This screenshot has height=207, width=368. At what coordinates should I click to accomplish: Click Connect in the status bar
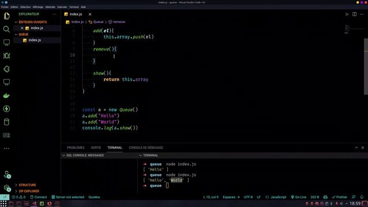pyautogui.click(x=39, y=197)
